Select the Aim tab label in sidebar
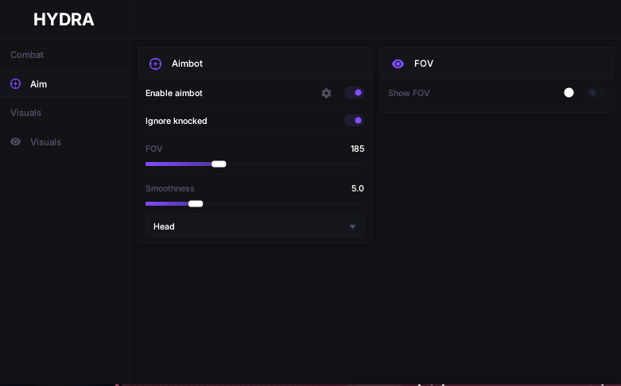 click(x=38, y=84)
